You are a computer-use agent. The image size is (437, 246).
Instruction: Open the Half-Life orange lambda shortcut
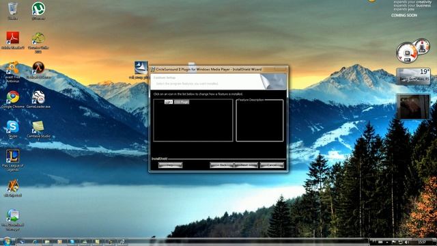coord(38,70)
